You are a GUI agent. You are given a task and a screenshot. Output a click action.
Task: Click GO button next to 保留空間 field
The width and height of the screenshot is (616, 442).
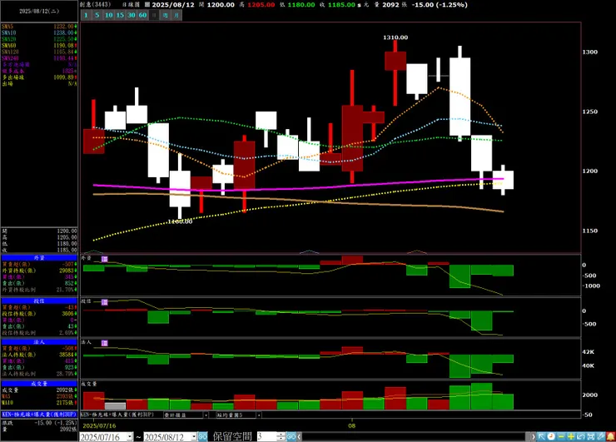[291, 436]
